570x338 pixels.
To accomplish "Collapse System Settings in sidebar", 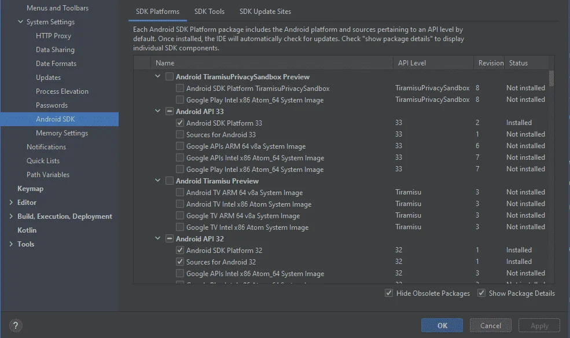I will click(21, 22).
